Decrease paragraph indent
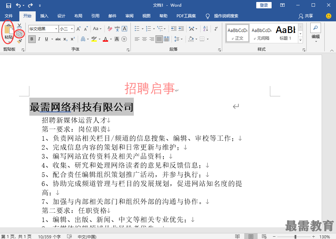The width and height of the screenshot is (336, 239). click(x=174, y=29)
